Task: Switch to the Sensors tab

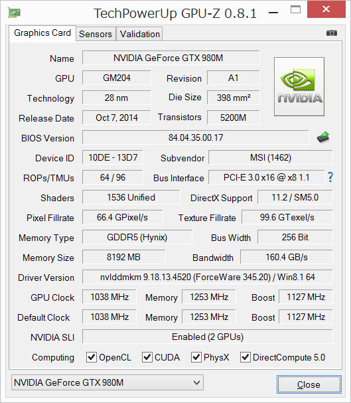Action: 96,34
